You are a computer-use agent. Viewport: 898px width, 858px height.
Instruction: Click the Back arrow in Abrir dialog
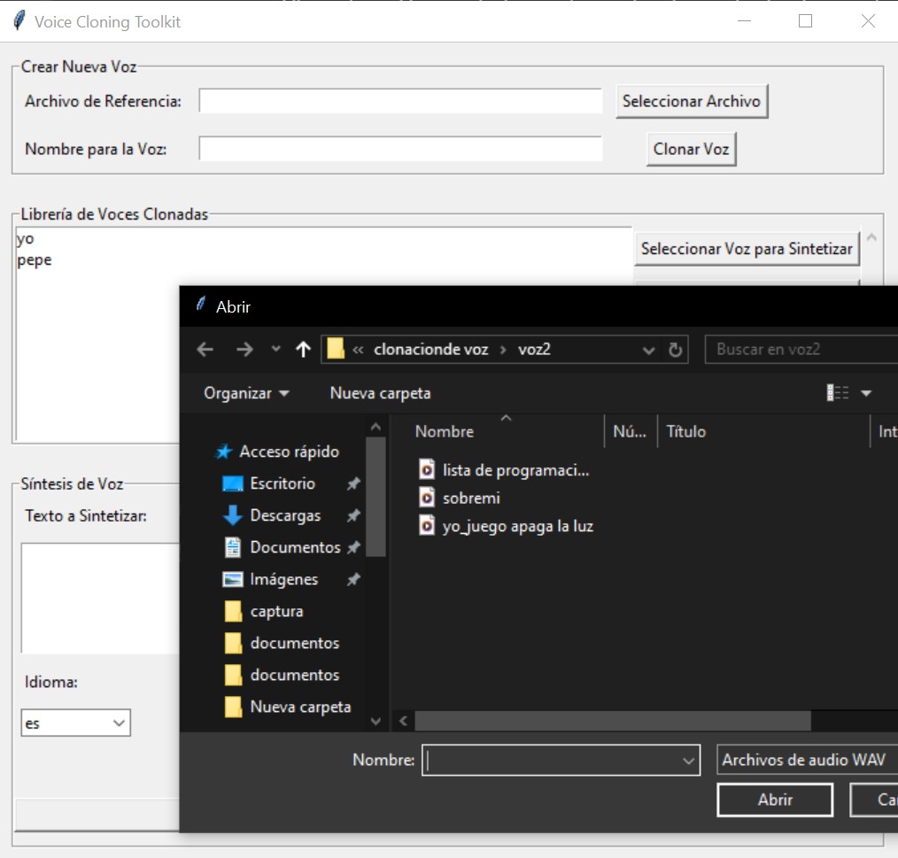(205, 349)
